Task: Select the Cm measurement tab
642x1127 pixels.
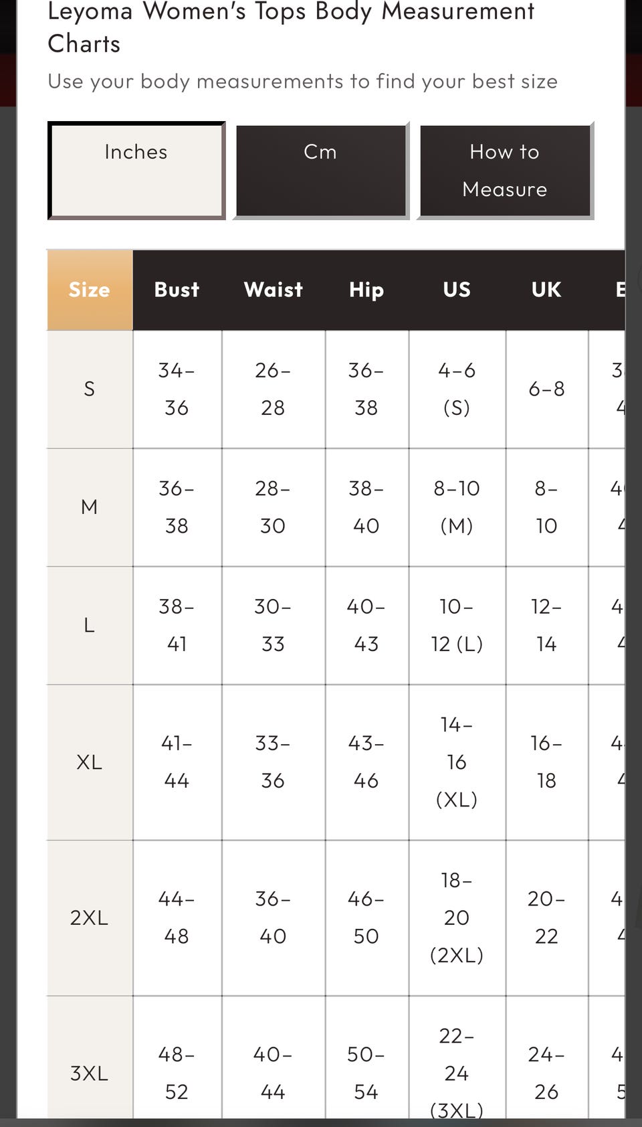Action: [320, 171]
